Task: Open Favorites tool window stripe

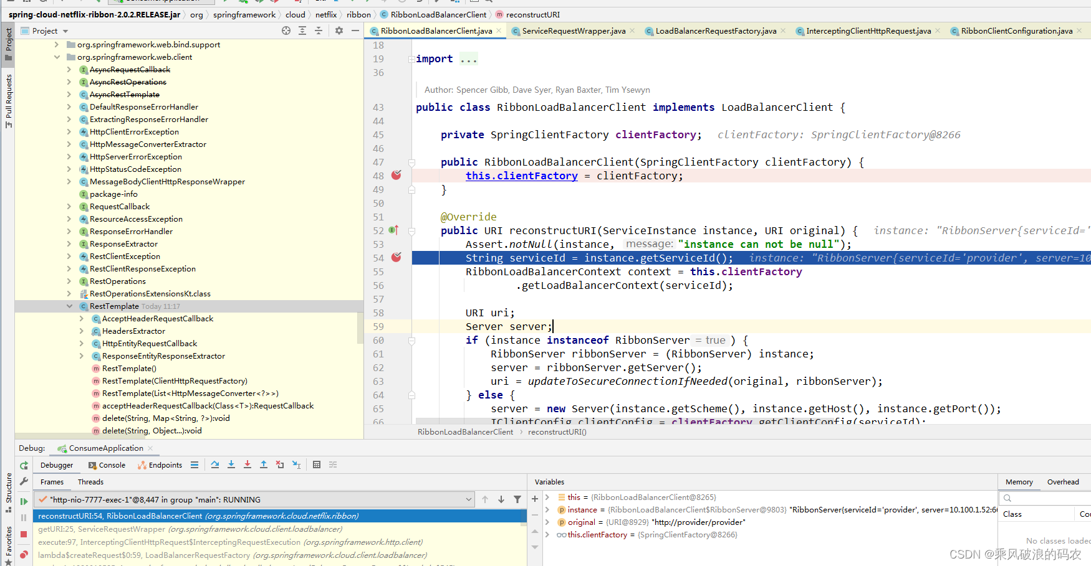Action: click(x=9, y=545)
